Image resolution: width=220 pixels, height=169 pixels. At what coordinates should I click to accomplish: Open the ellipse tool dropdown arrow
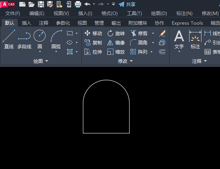click(x=76, y=42)
